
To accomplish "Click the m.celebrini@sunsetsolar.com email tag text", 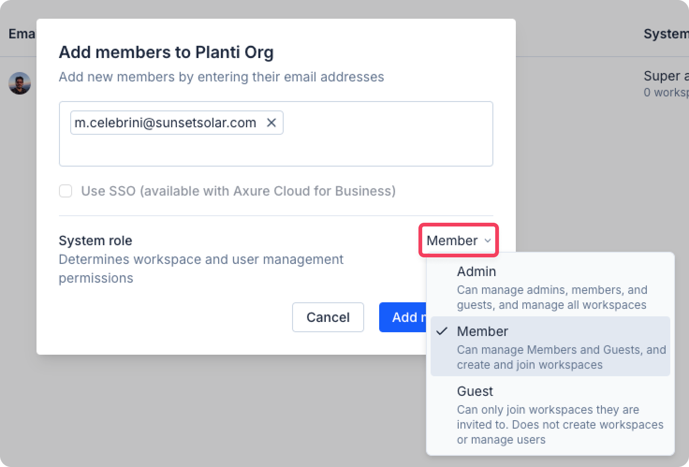I will pos(165,123).
